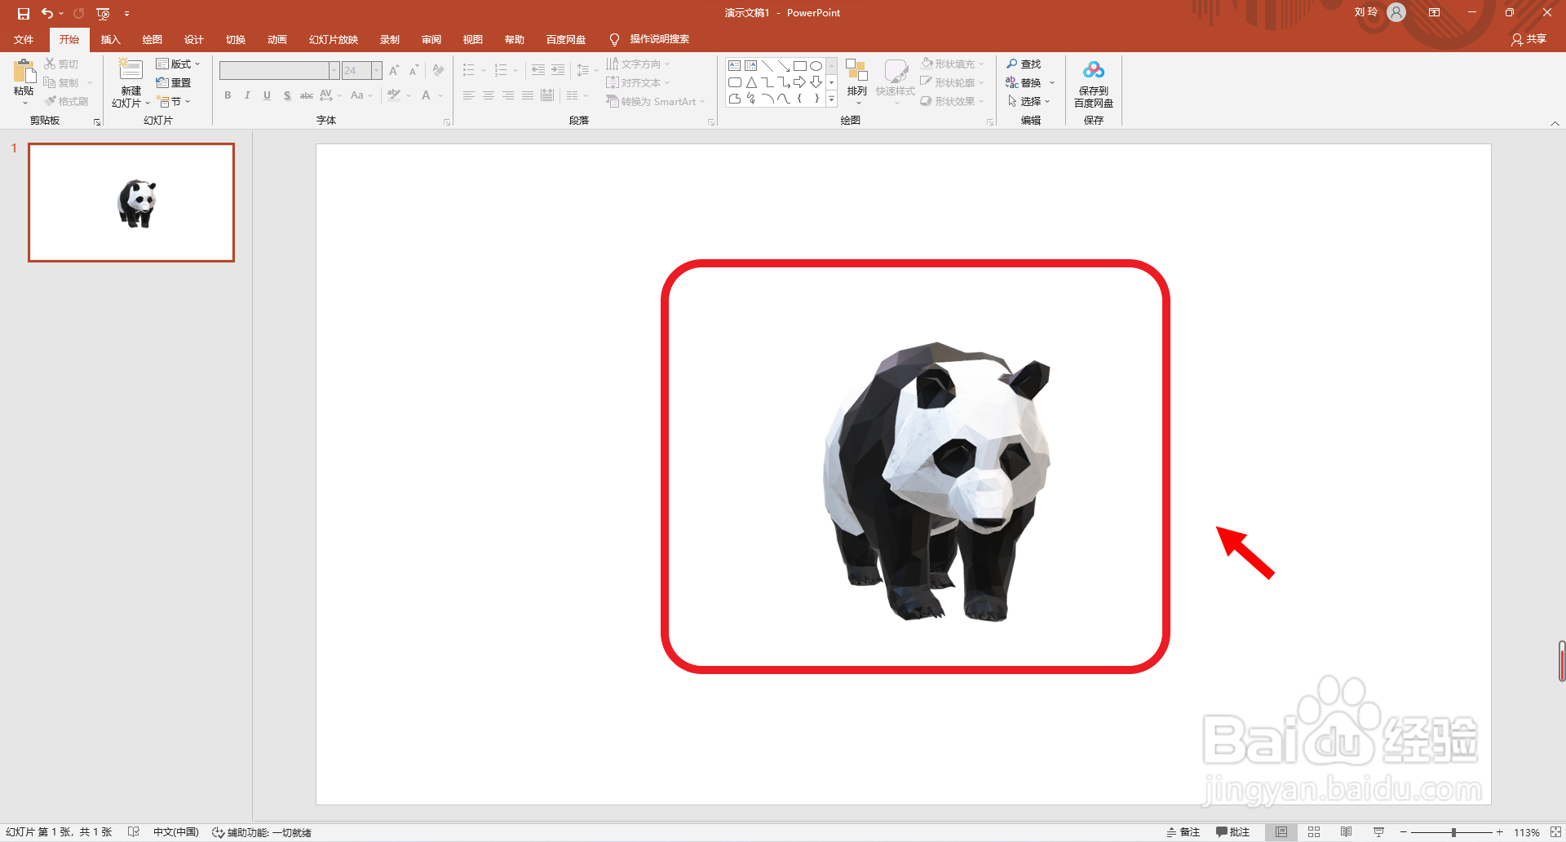The width and height of the screenshot is (1566, 842).
Task: Switch to the Transitions (切换) tab
Action: 236,40
